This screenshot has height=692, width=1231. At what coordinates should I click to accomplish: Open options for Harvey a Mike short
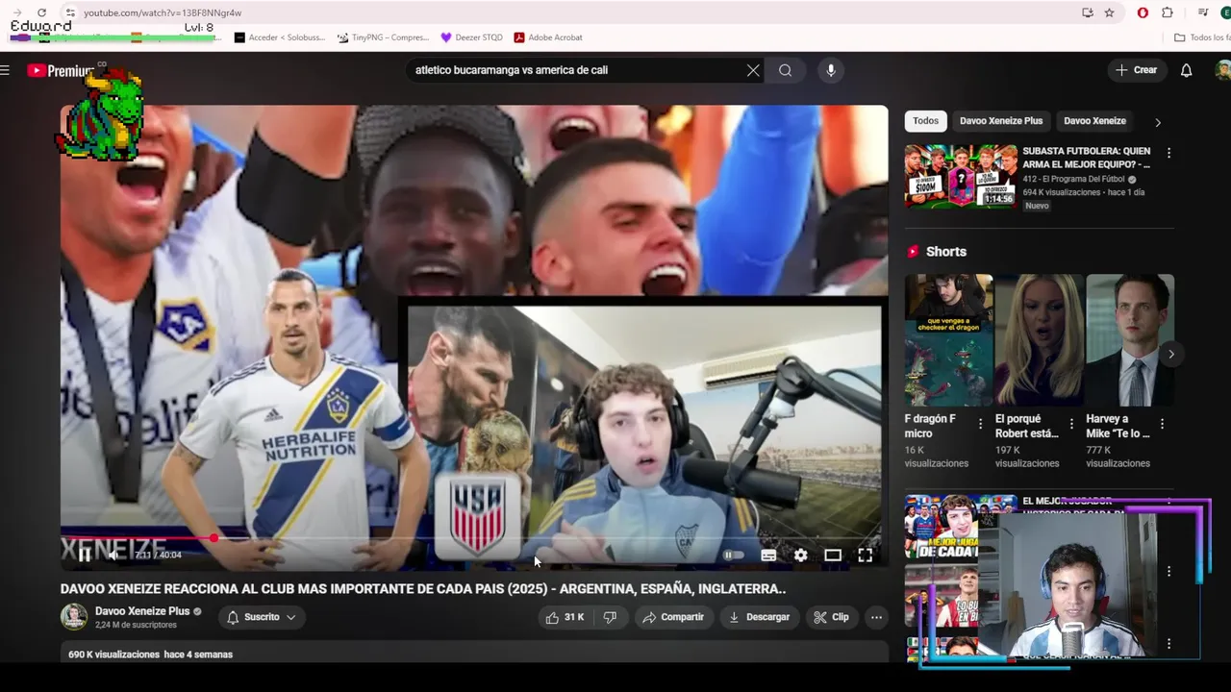click(x=1162, y=424)
